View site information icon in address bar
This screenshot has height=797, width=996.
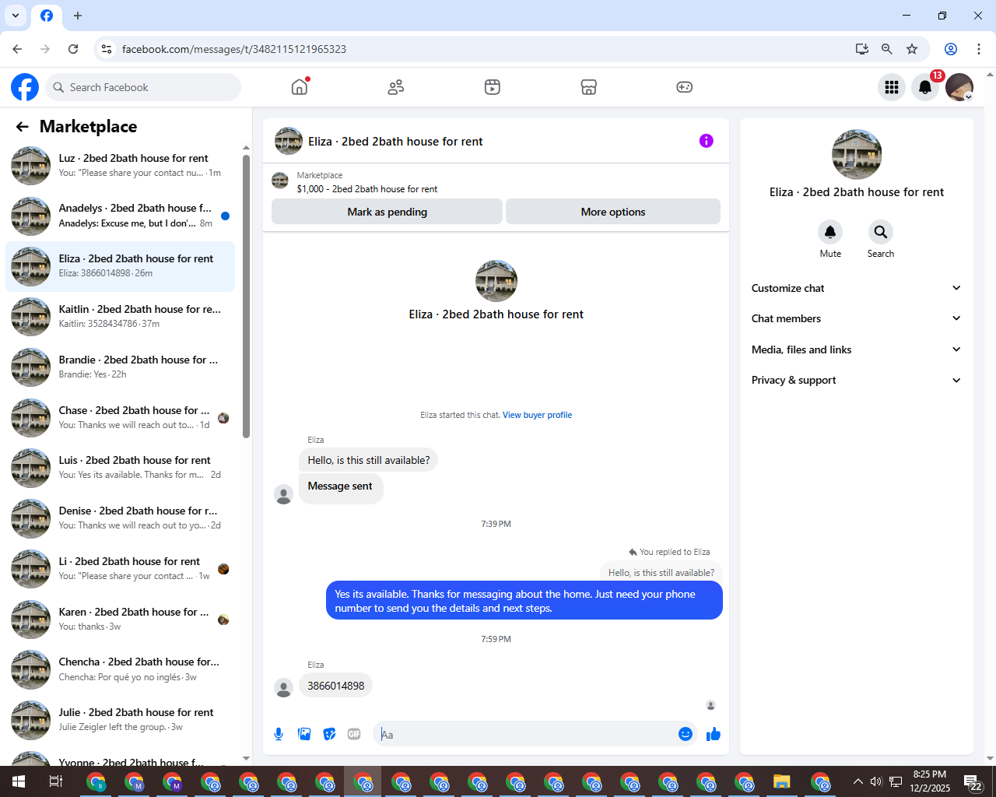tap(107, 49)
